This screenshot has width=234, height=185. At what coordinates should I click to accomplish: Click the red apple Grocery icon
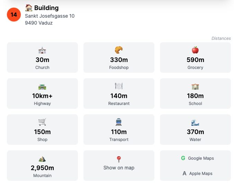tap(195, 50)
